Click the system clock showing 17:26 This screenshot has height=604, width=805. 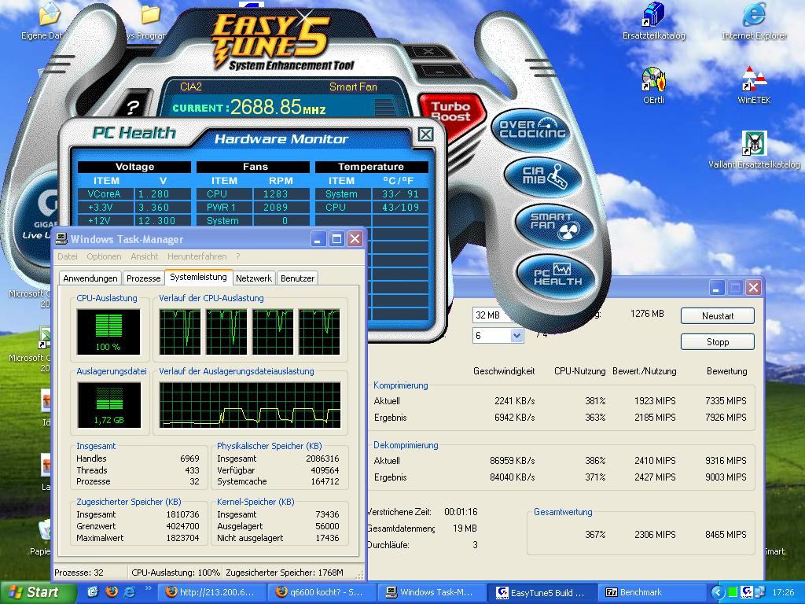783,592
